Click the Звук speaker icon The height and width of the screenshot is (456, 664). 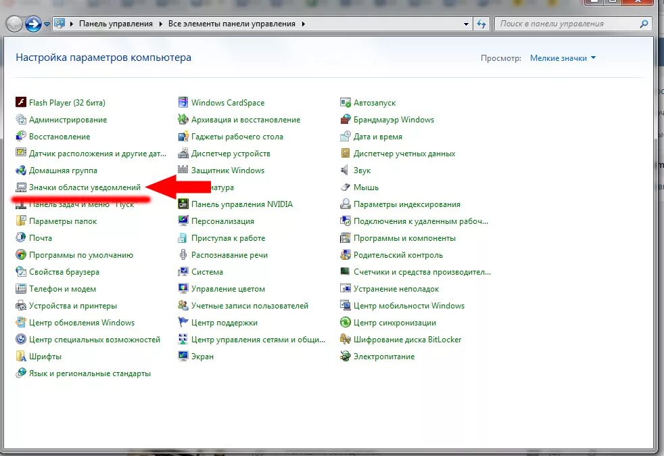click(346, 170)
